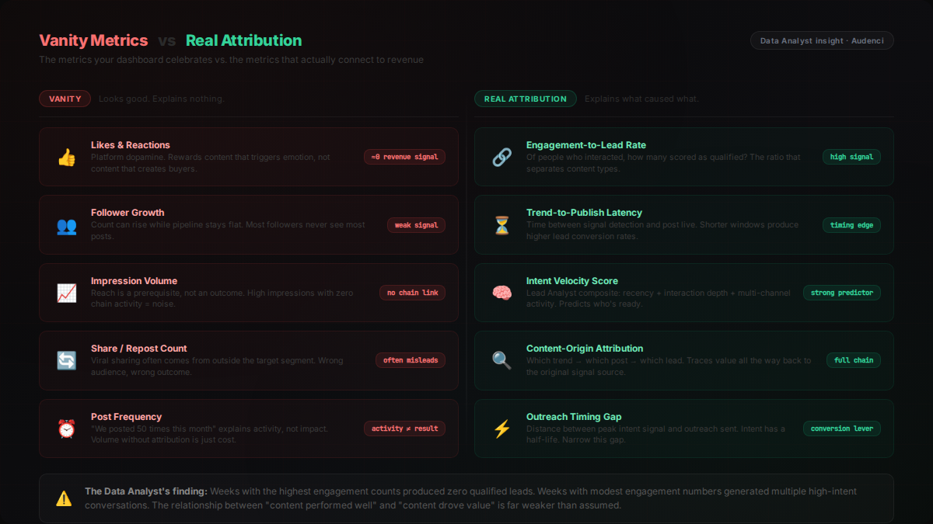
Task: Click the "no chain link" red tag
Action: pos(412,293)
